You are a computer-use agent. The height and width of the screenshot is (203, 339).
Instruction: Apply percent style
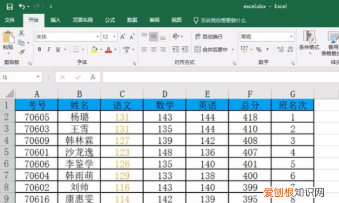tap(259, 50)
